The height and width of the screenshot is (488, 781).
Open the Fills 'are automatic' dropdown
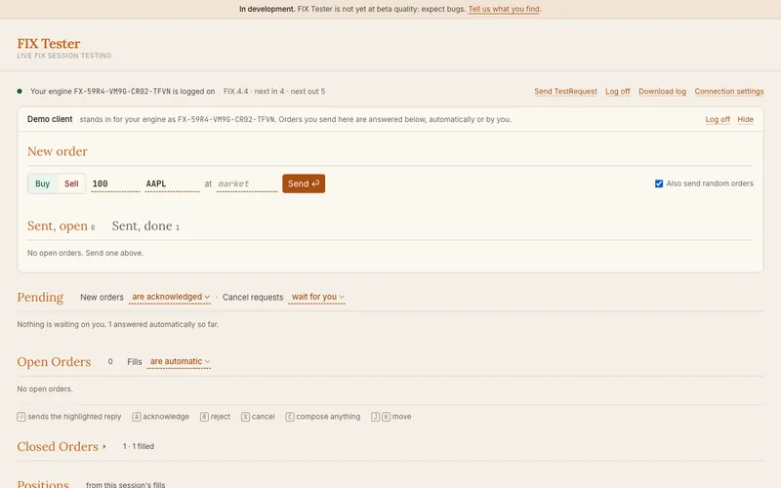180,361
